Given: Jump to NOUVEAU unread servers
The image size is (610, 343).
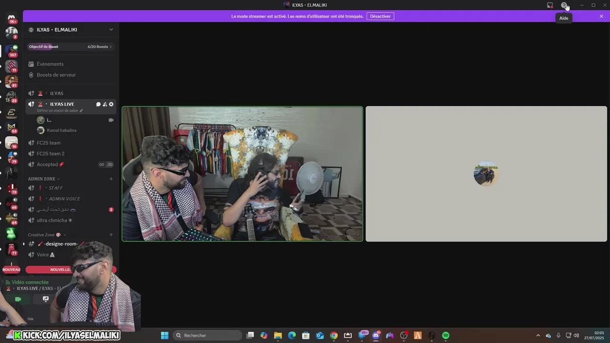Looking at the screenshot, I should click(x=11, y=270).
